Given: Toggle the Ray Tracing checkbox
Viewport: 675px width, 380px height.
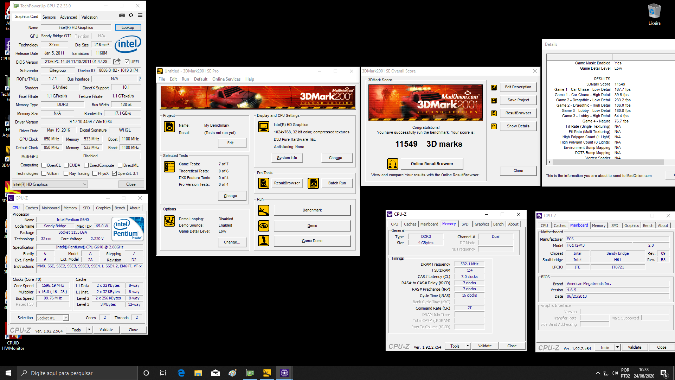Looking at the screenshot, I should click(x=66, y=173).
